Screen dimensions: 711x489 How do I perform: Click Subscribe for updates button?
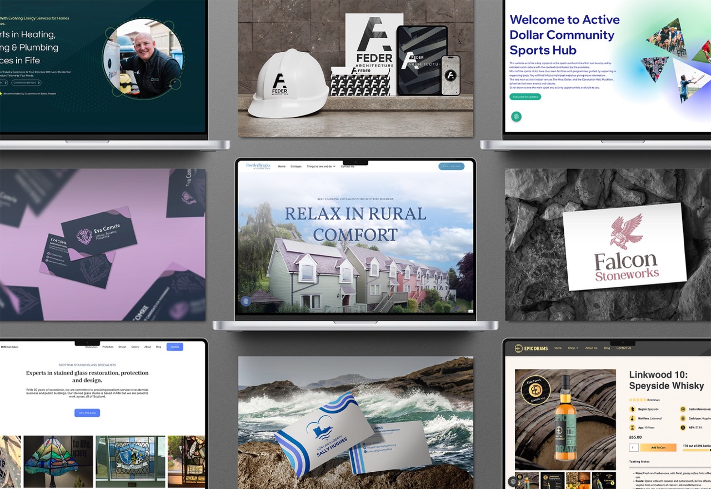pyautogui.click(x=525, y=97)
